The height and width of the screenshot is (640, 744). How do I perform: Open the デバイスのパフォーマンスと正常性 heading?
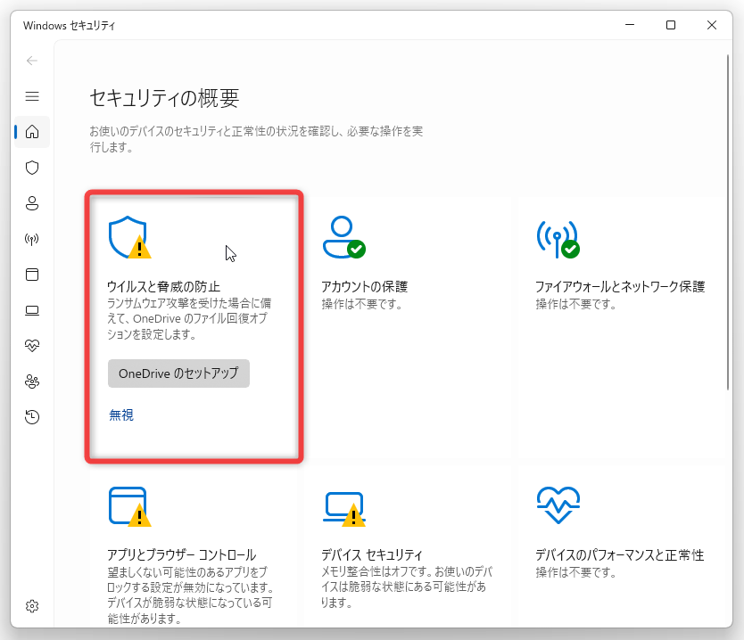620,554
